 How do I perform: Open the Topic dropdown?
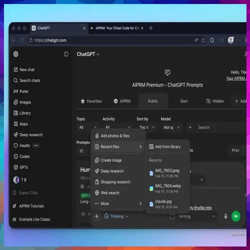(88, 127)
